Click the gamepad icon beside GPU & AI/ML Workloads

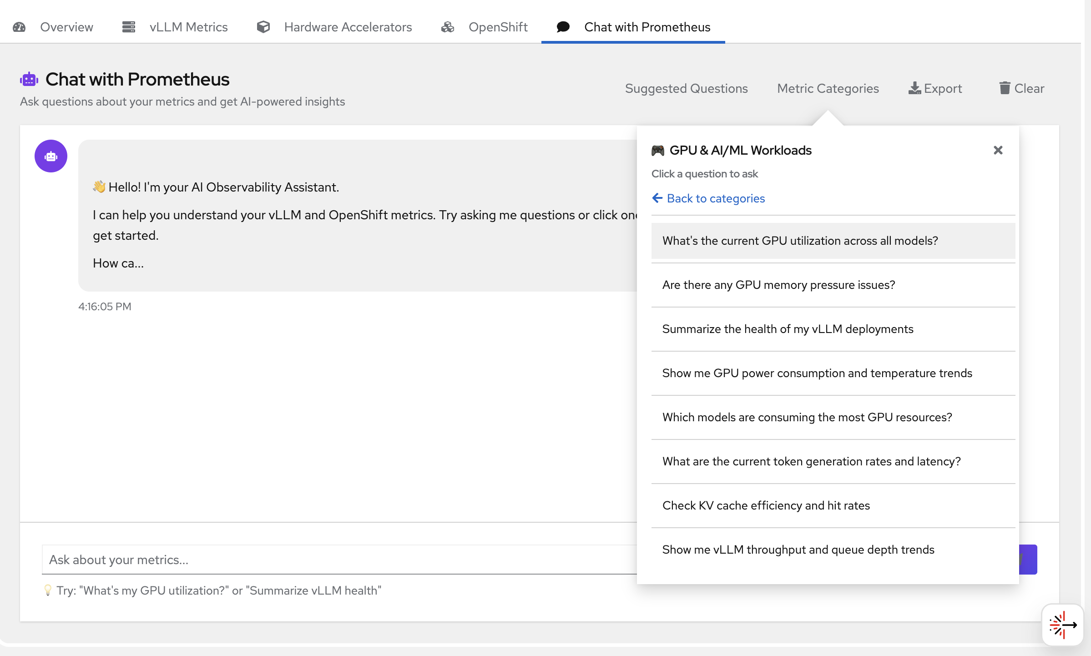click(x=658, y=150)
